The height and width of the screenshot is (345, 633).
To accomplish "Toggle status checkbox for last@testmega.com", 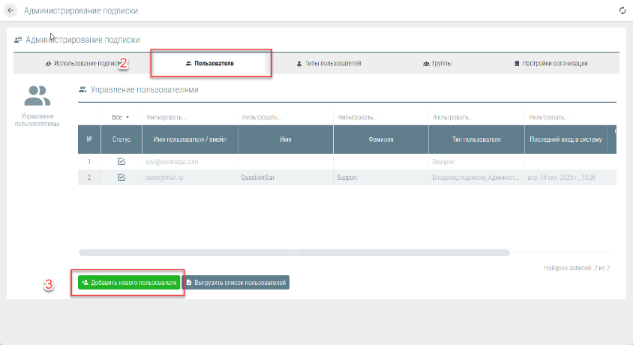I will pos(121,161).
